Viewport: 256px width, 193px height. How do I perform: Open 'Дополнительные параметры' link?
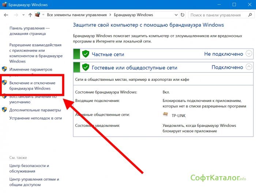pyautogui.click(x=35, y=110)
